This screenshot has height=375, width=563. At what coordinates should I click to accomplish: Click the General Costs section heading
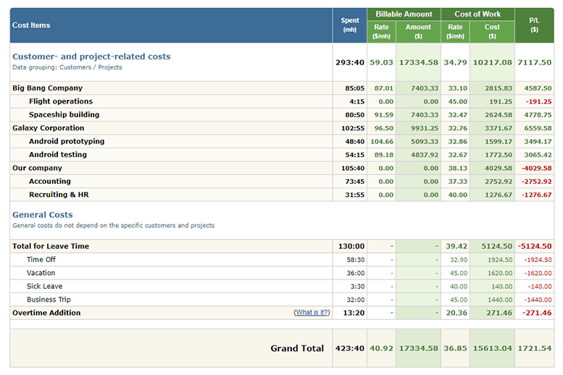click(43, 214)
